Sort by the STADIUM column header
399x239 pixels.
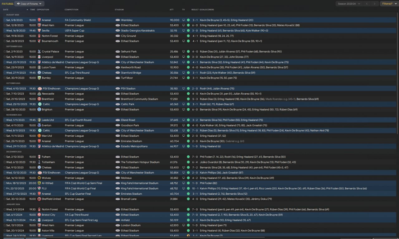119,10
